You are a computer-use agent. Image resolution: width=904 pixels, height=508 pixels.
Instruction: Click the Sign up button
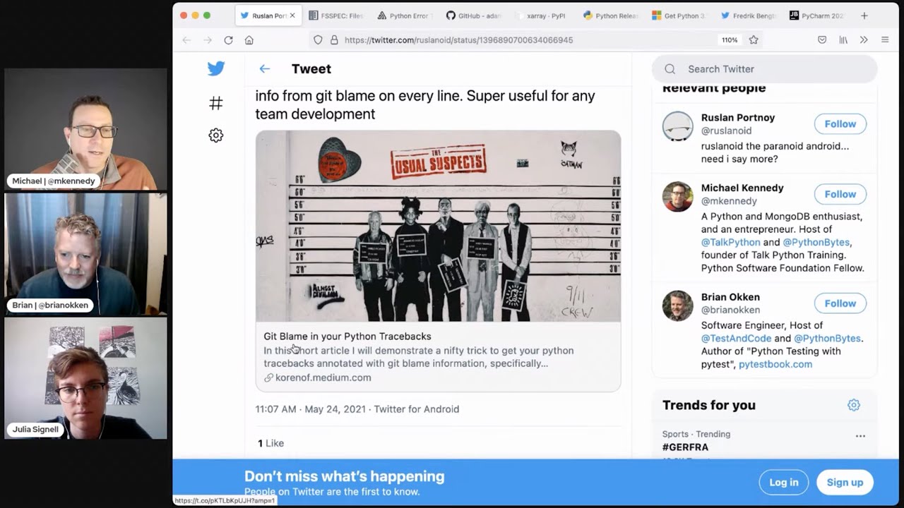pos(845,483)
